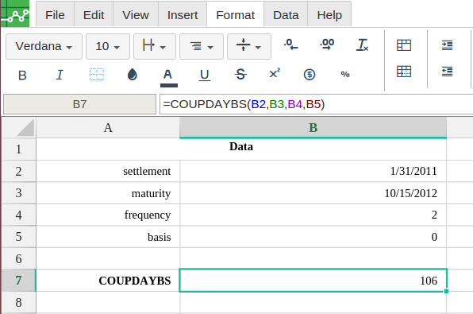Select row 7 header
The width and height of the screenshot is (473, 314).
(19, 281)
